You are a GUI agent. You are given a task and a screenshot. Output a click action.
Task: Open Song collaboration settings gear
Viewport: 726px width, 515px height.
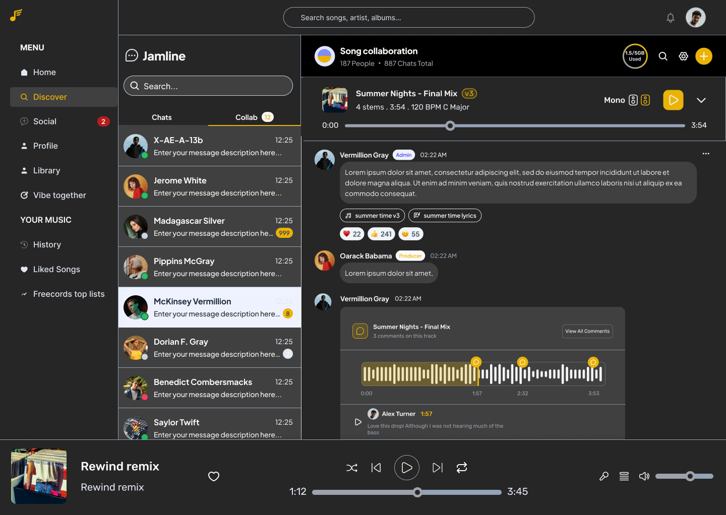coord(683,56)
